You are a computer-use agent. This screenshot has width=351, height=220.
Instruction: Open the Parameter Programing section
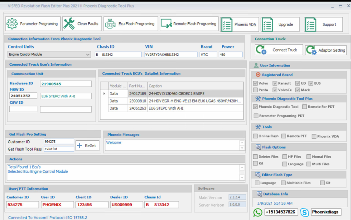click(x=33, y=24)
